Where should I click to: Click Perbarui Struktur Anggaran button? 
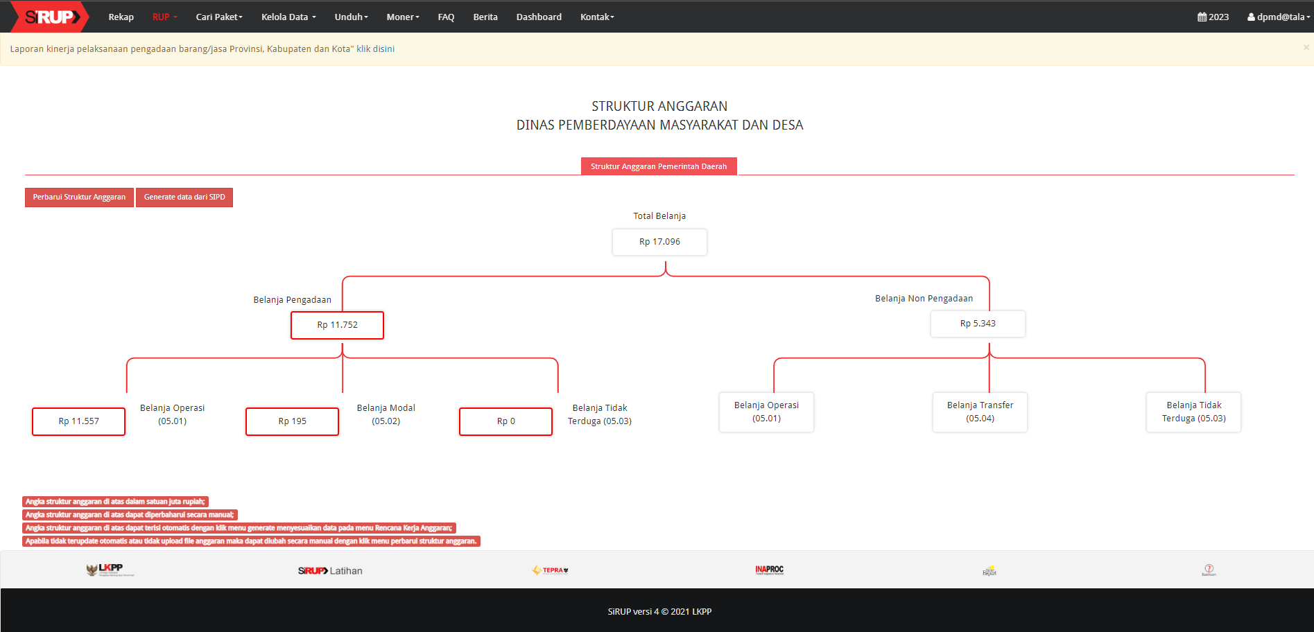79,197
